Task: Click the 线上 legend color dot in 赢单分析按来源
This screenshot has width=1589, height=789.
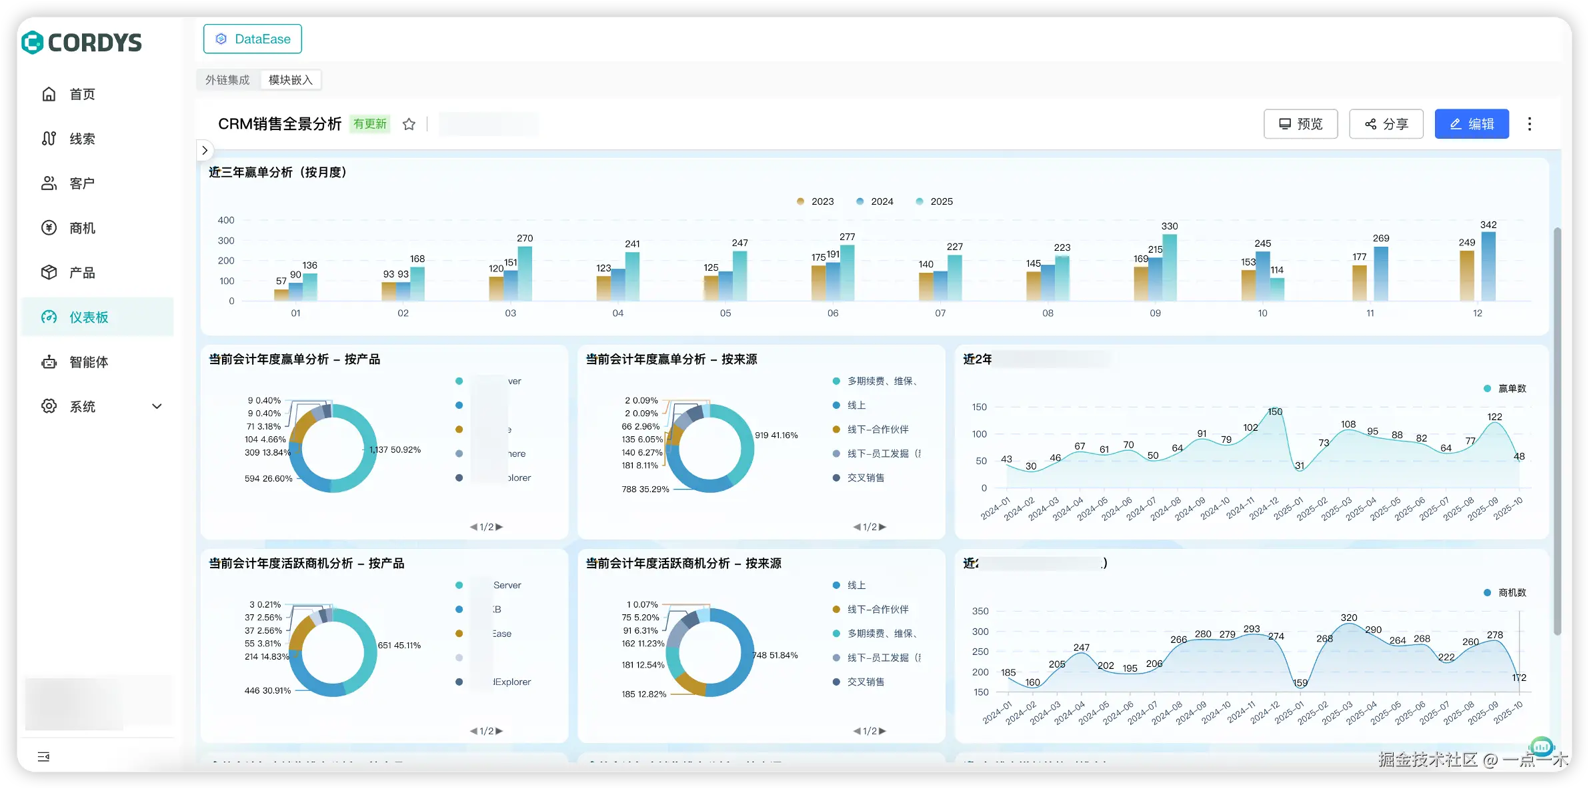Action: coord(836,406)
